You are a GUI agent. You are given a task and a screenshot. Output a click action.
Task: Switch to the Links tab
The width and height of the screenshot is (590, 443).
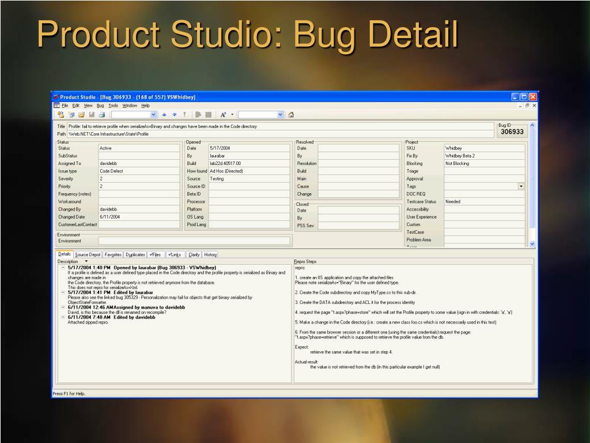(x=175, y=254)
